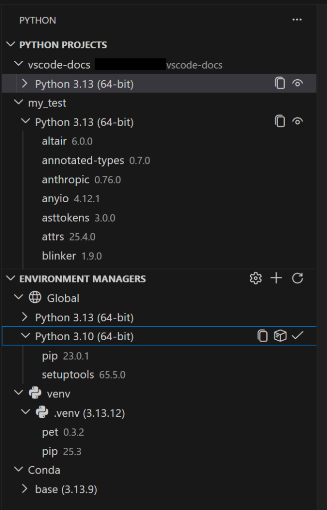Refresh the Environment Managers list

[x=297, y=278]
